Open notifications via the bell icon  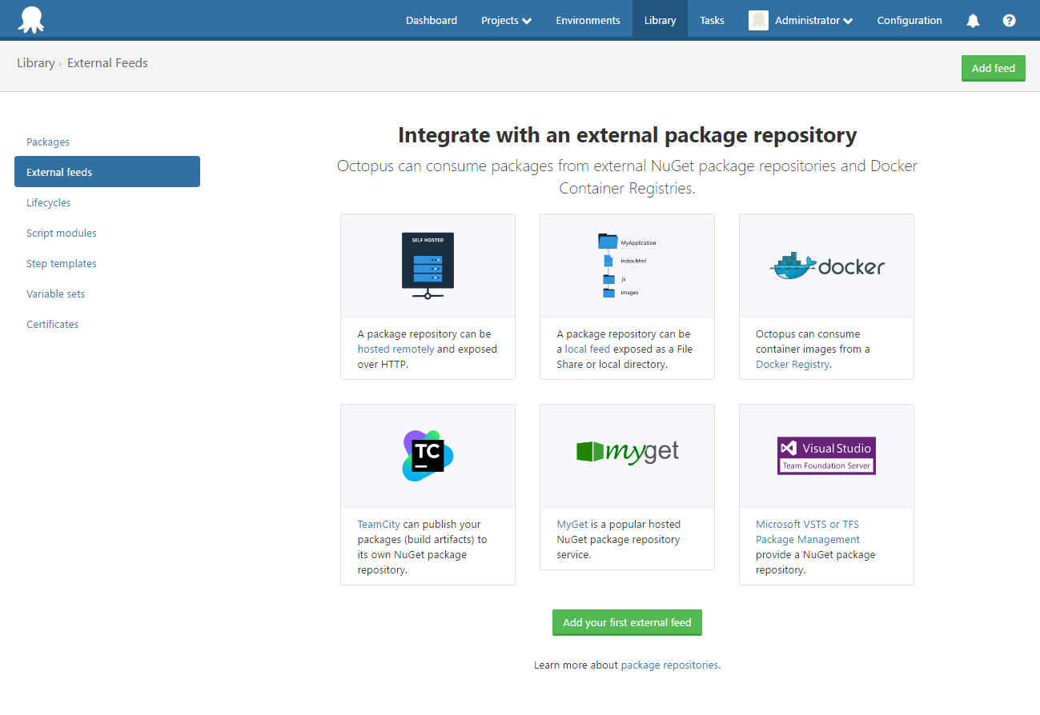point(972,20)
